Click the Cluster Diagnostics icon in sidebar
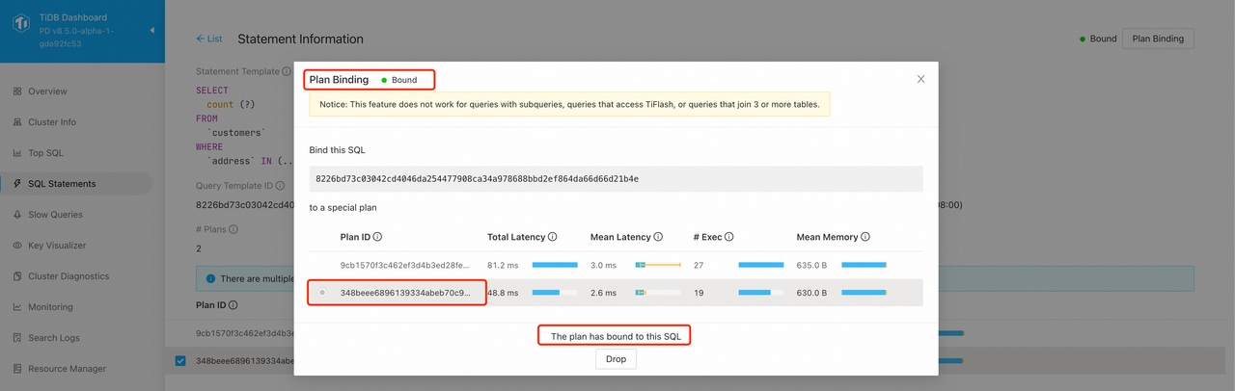 [x=17, y=276]
